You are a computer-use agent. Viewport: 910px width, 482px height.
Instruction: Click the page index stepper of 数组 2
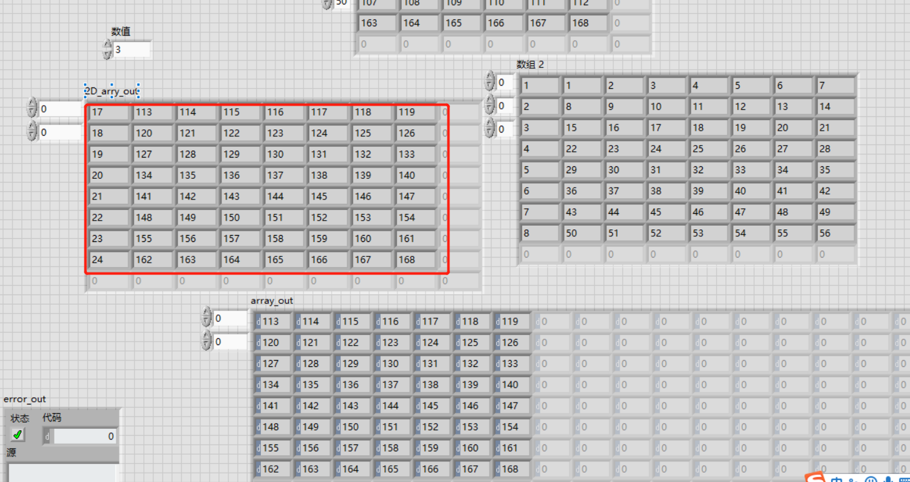coord(490,81)
